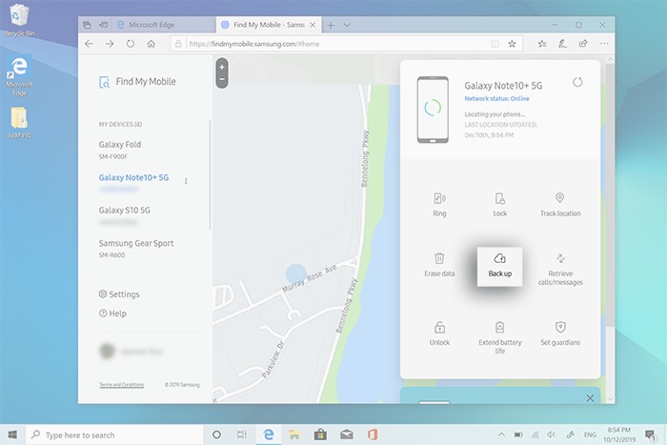
Task: Choose the Unlock option
Action: [x=439, y=334]
